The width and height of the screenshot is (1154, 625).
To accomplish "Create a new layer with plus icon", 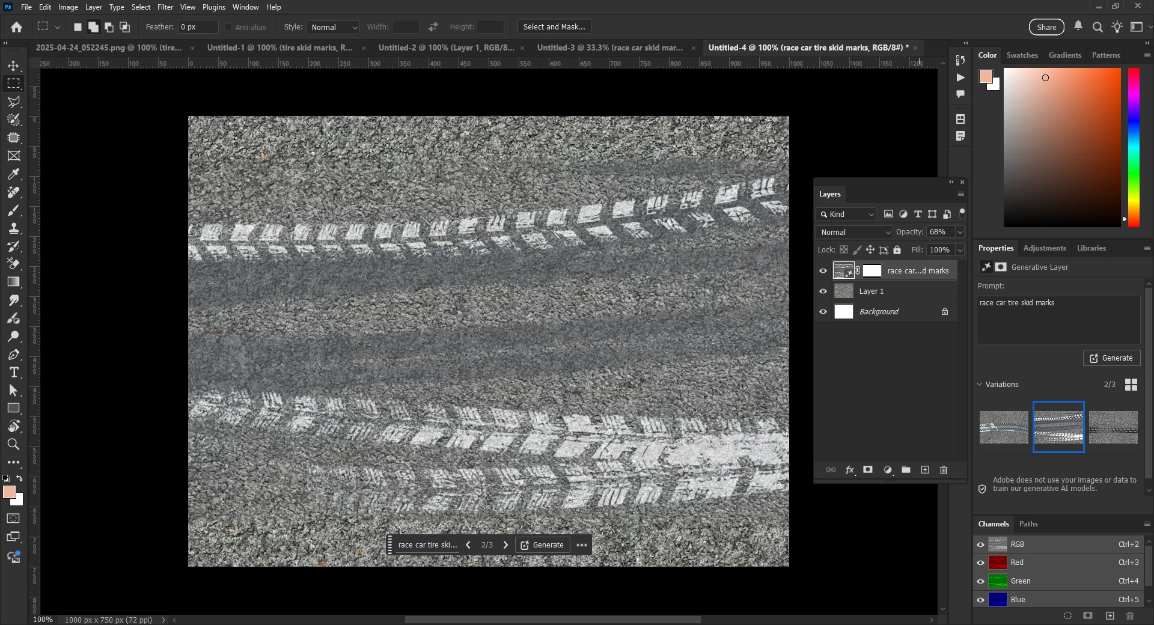I will click(925, 470).
